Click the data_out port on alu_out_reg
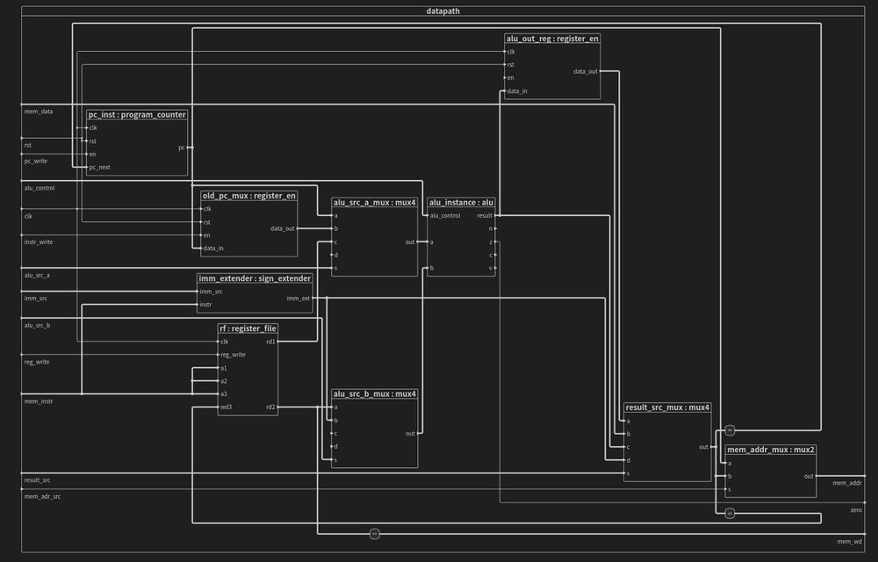Viewport: 878px width, 562px height. [584, 72]
